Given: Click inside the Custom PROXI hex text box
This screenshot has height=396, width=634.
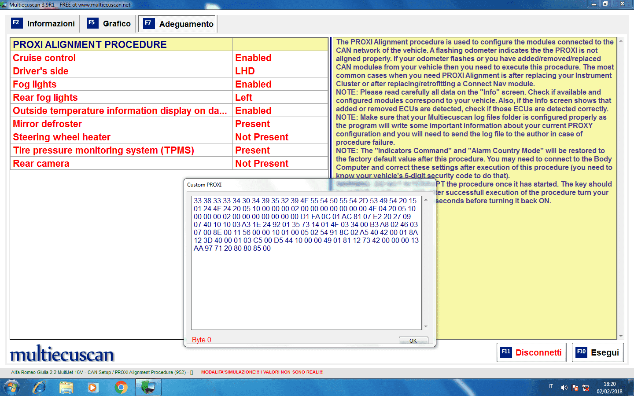Looking at the screenshot, I should (306, 263).
